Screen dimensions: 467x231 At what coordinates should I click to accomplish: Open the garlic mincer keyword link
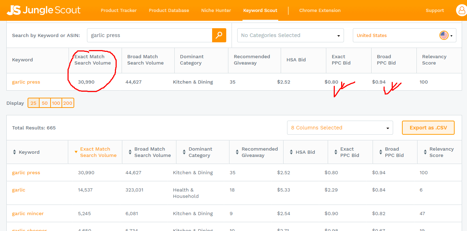click(28, 213)
